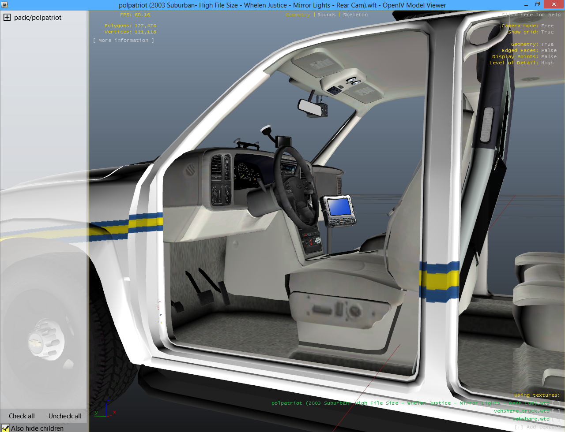Click the [+] Add texture control
This screenshot has height=432, width=565.
click(x=537, y=427)
